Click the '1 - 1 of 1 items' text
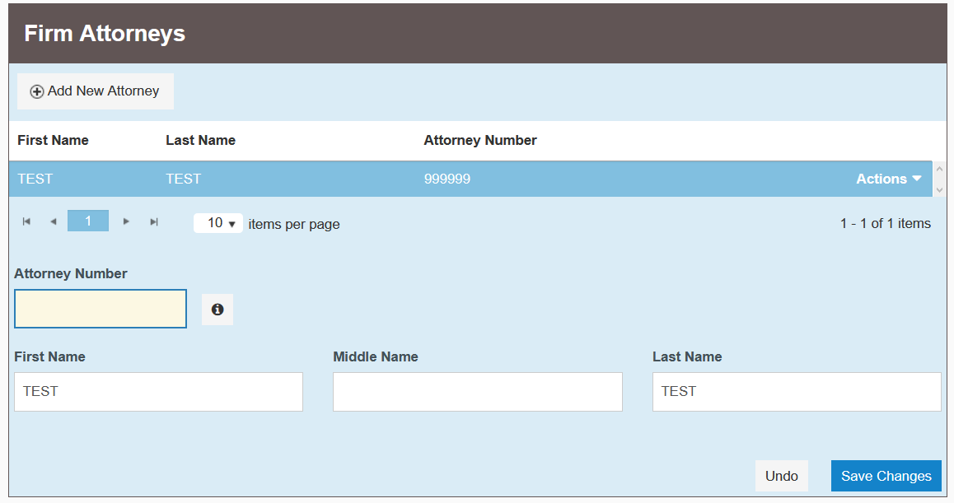 (x=886, y=223)
